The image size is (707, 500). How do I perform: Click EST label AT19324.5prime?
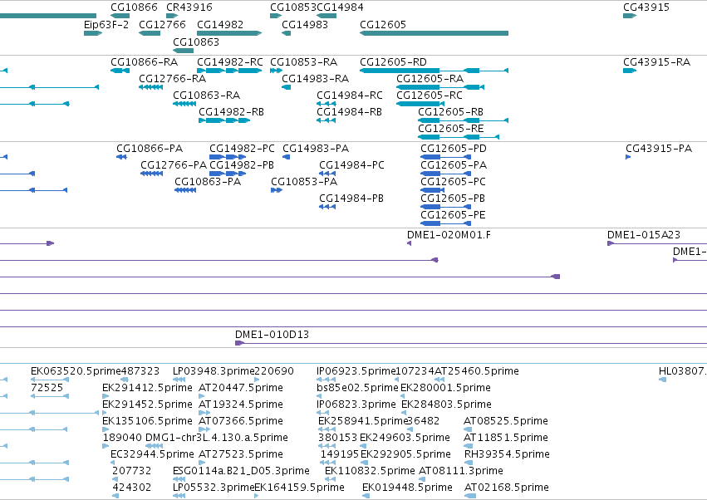click(241, 404)
